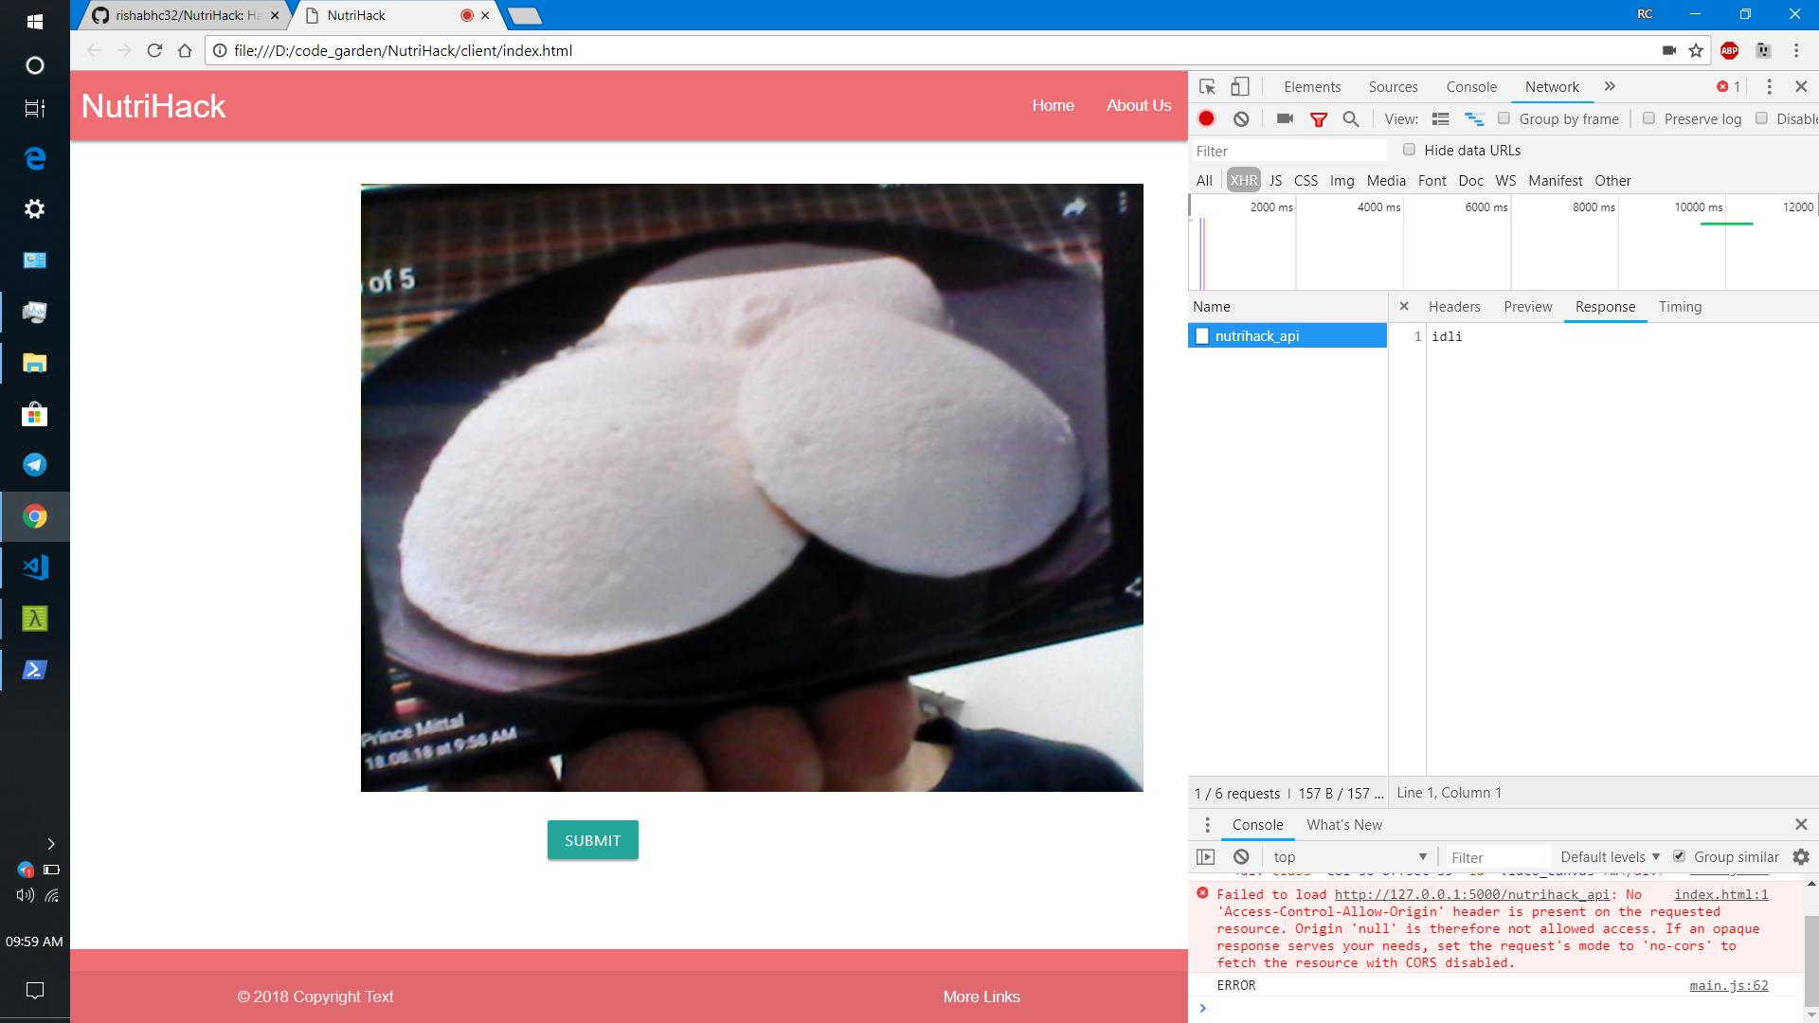
Task: Toggle device toolbar icon in DevTools
Action: tap(1239, 86)
